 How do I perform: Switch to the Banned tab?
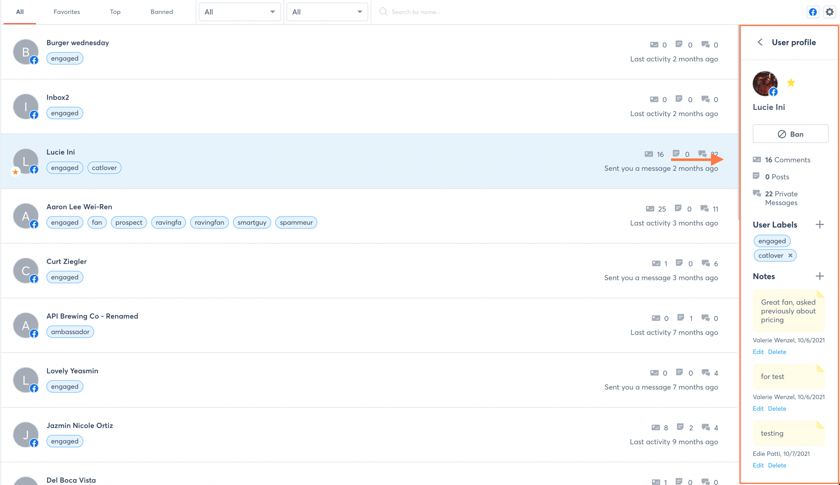161,12
